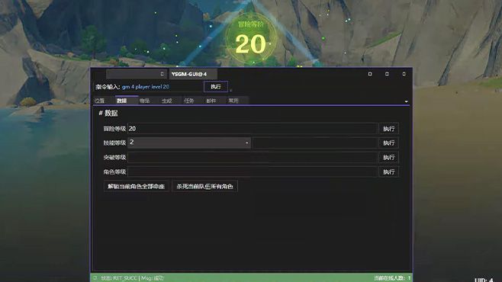The height and width of the screenshot is (282, 502).
Task: Go to the 任务 quests tab
Action: coord(189,101)
